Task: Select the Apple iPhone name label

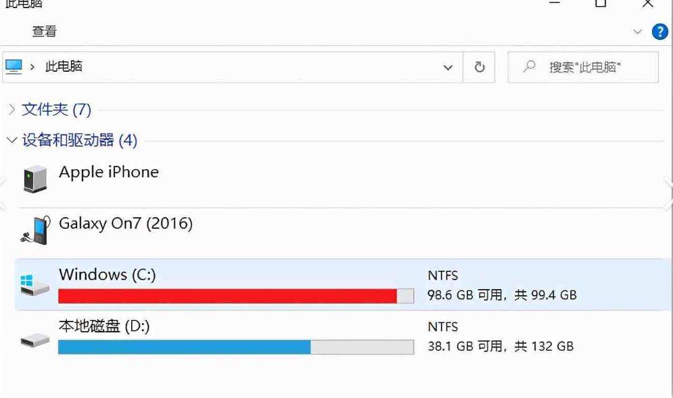Action: click(x=109, y=172)
